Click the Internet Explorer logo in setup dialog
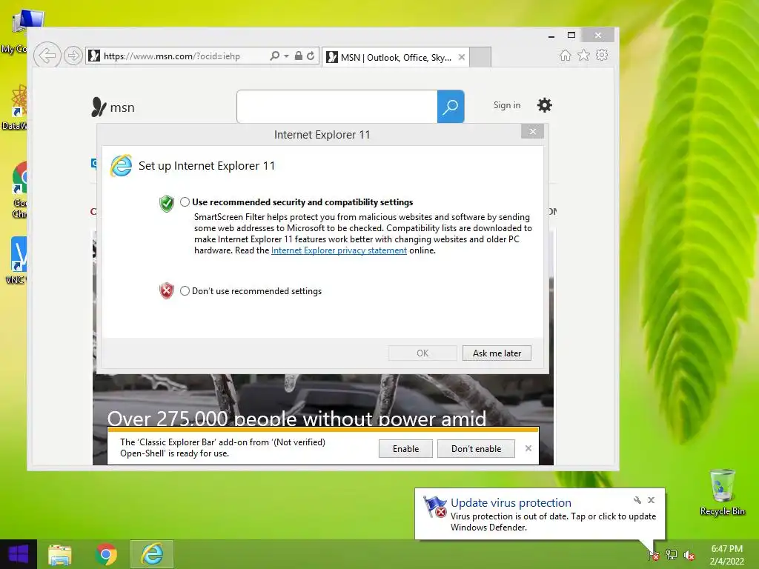Screen dimensions: 759x569 tap(121, 165)
